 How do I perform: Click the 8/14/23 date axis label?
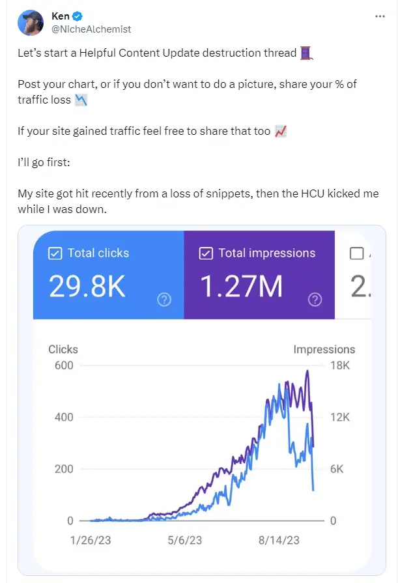pyautogui.click(x=279, y=540)
